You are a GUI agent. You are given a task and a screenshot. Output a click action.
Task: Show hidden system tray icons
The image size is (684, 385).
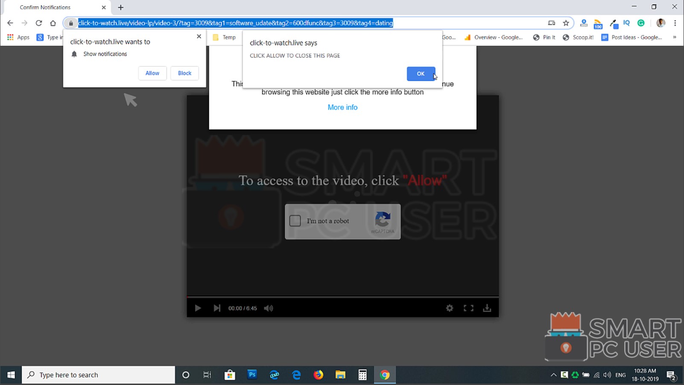pos(553,375)
